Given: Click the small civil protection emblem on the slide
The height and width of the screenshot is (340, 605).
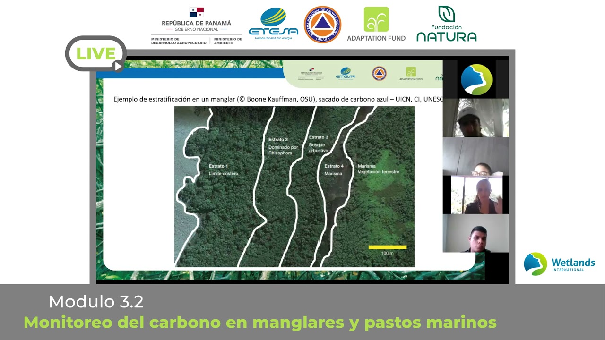Looking at the screenshot, I should (379, 73).
